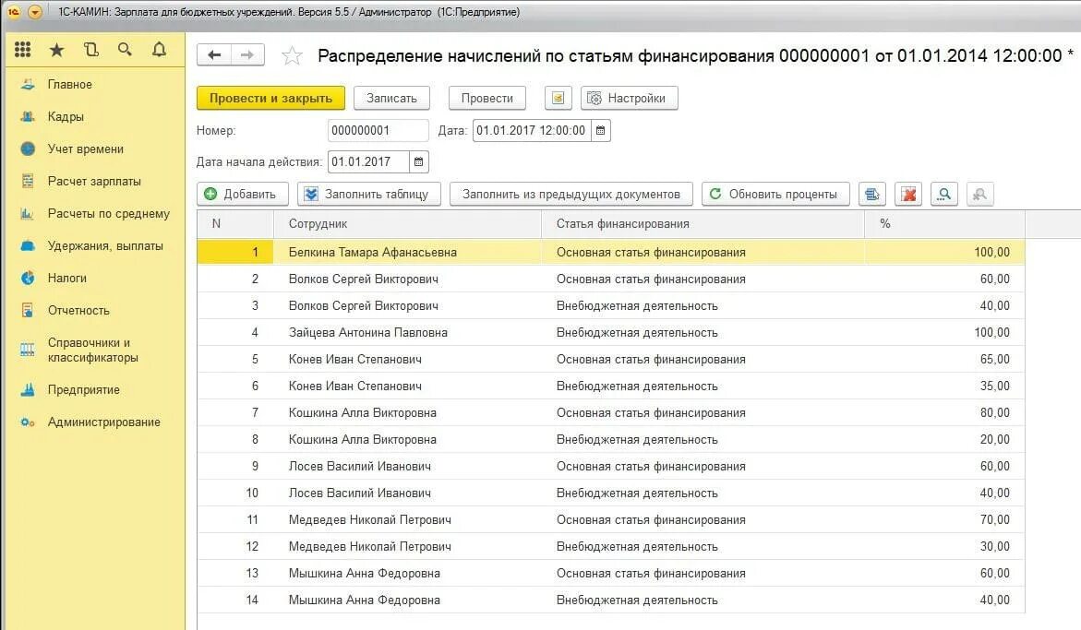Toggle the favorite star next to the document title
The width and height of the screenshot is (1081, 630).
click(x=292, y=55)
